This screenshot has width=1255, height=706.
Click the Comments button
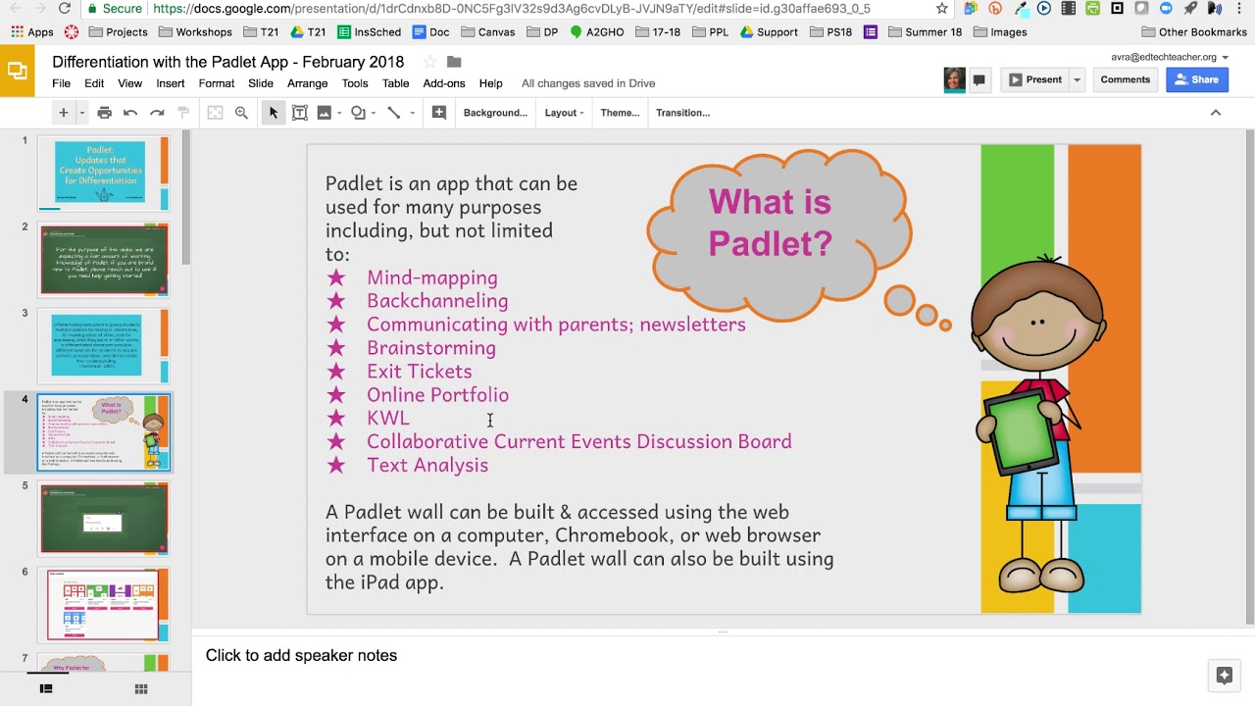tap(1125, 79)
